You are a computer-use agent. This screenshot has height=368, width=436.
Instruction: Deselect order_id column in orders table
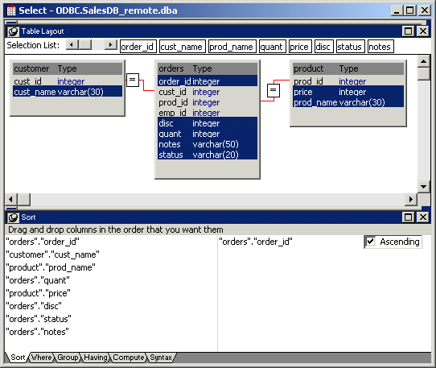pos(208,81)
